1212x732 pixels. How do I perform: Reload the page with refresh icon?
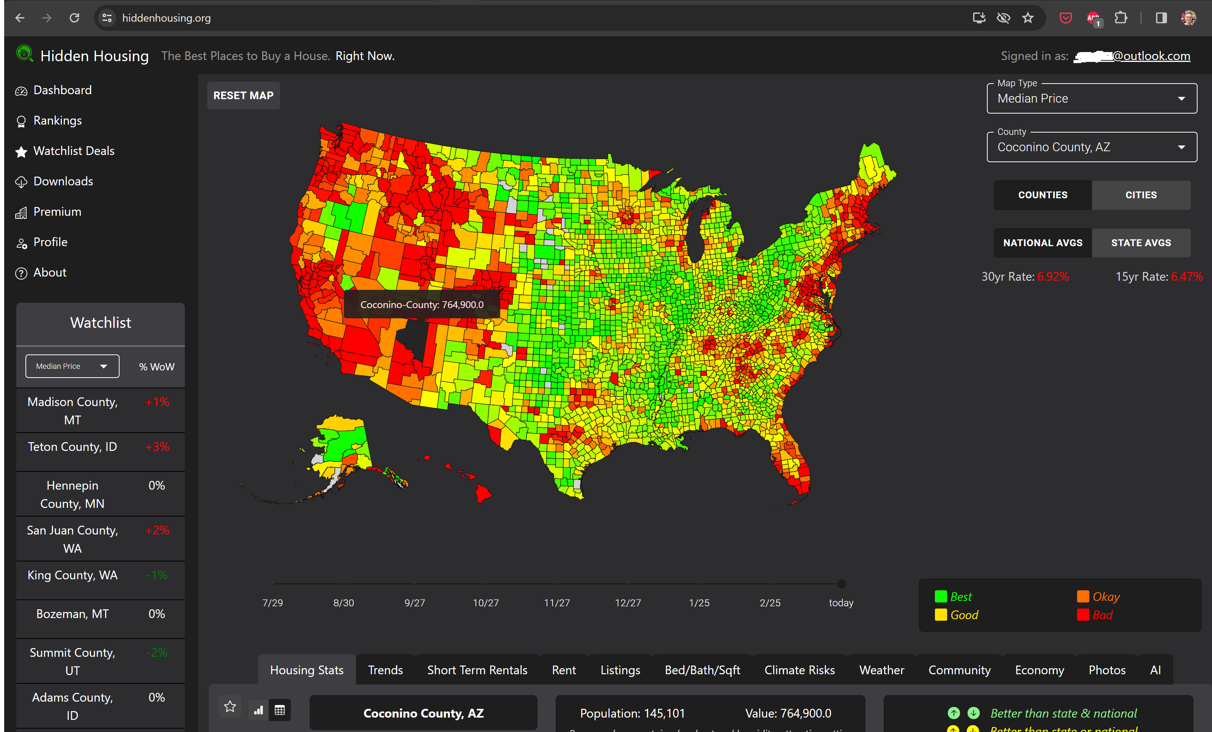pos(74,18)
